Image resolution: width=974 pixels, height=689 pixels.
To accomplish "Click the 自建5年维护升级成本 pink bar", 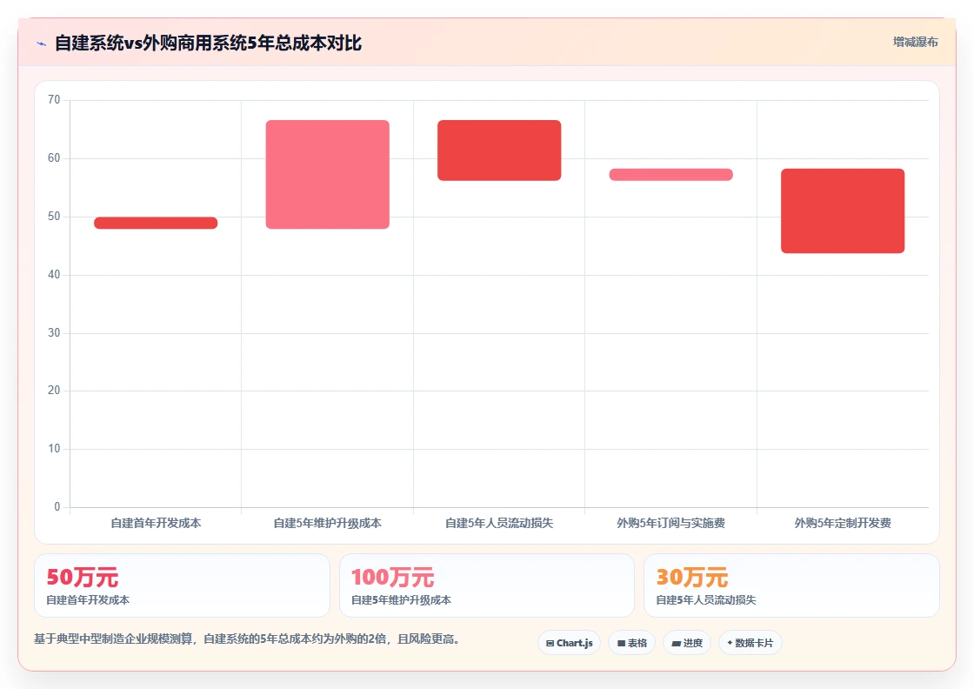I will tap(327, 175).
